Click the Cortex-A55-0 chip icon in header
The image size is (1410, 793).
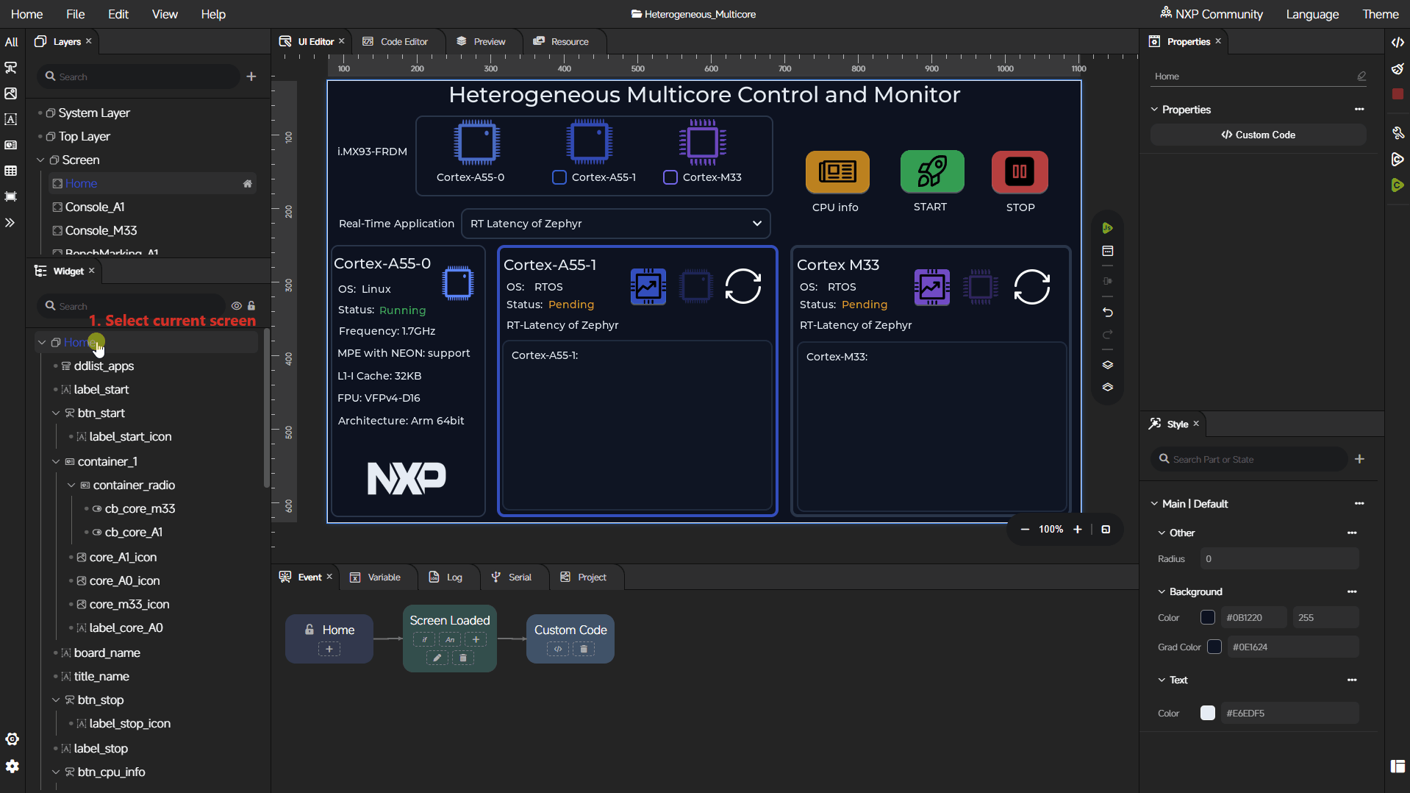pos(477,142)
